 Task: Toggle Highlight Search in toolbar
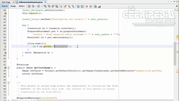57,6
